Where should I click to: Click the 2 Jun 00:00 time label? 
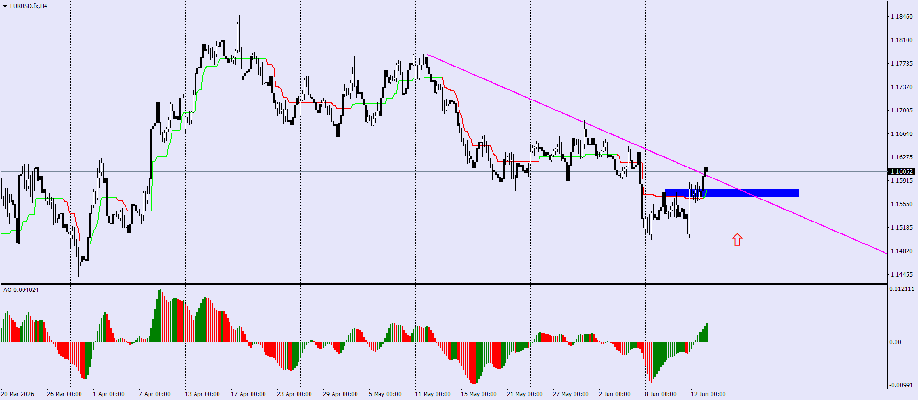[x=615, y=394]
